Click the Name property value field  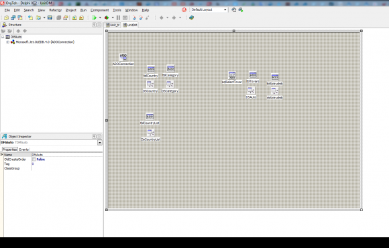pos(67,155)
